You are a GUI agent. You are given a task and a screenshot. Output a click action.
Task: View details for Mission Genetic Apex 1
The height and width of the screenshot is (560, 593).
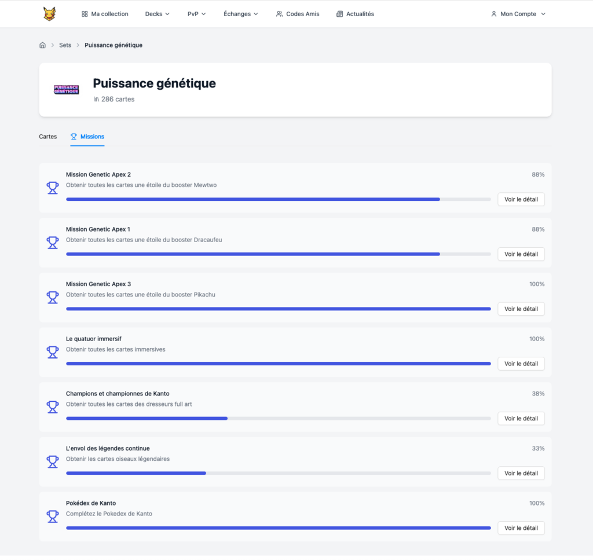click(521, 254)
